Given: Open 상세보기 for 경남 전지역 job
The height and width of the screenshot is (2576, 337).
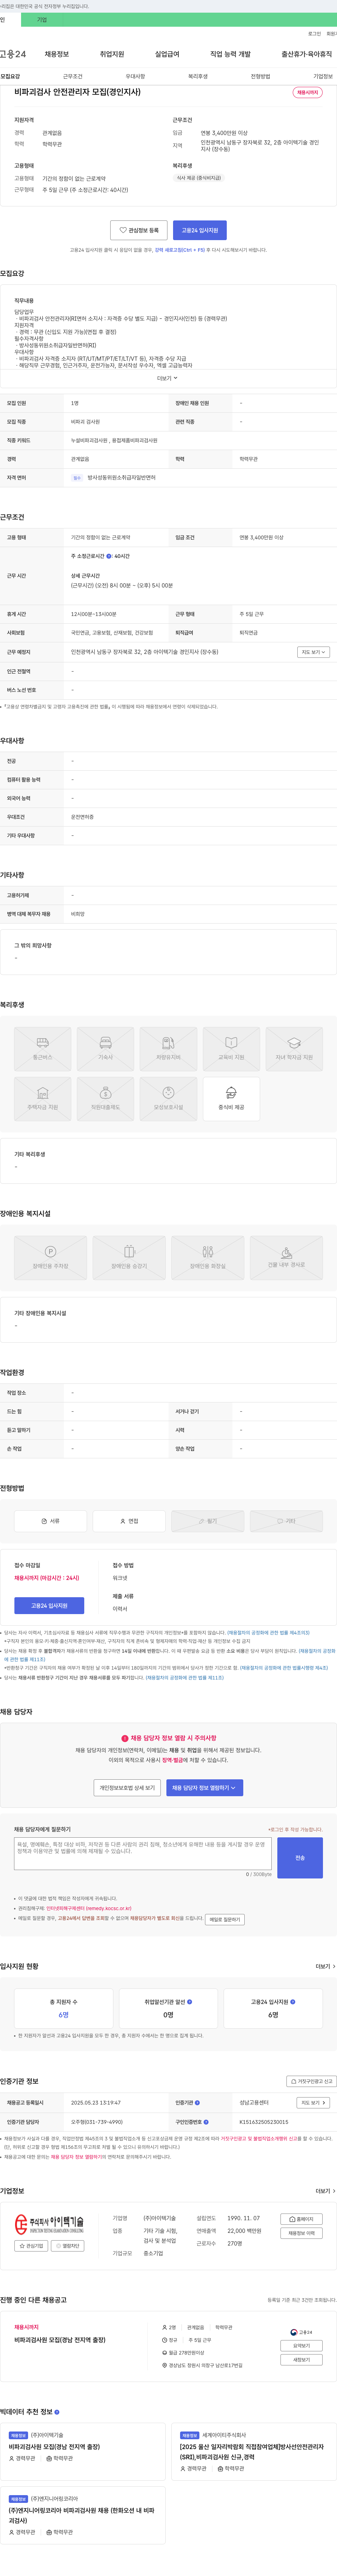Looking at the screenshot, I should pyautogui.click(x=301, y=2345).
